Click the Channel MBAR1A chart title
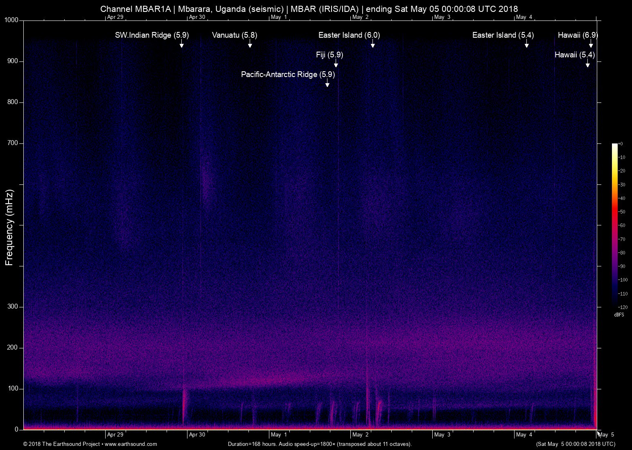The width and height of the screenshot is (632, 450). 309,9
